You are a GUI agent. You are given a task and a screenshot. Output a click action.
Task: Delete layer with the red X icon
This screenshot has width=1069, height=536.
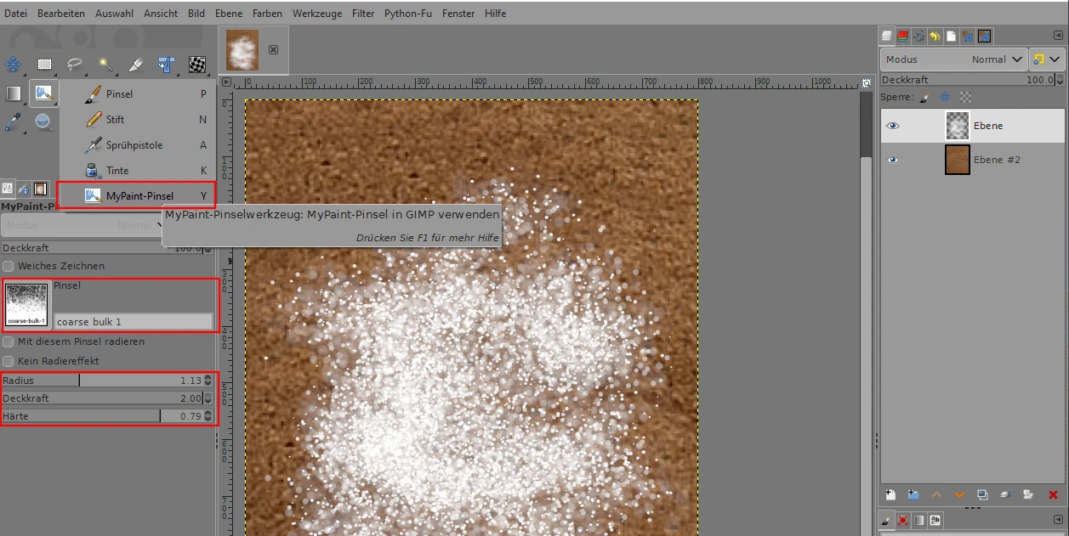coord(1053,494)
